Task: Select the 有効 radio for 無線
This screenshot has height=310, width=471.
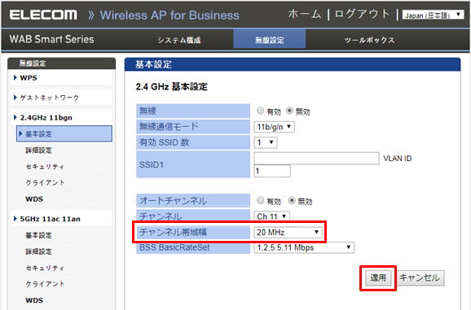Action: (x=260, y=111)
